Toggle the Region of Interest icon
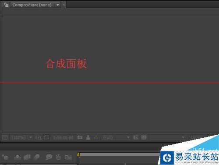 pos(136,137)
